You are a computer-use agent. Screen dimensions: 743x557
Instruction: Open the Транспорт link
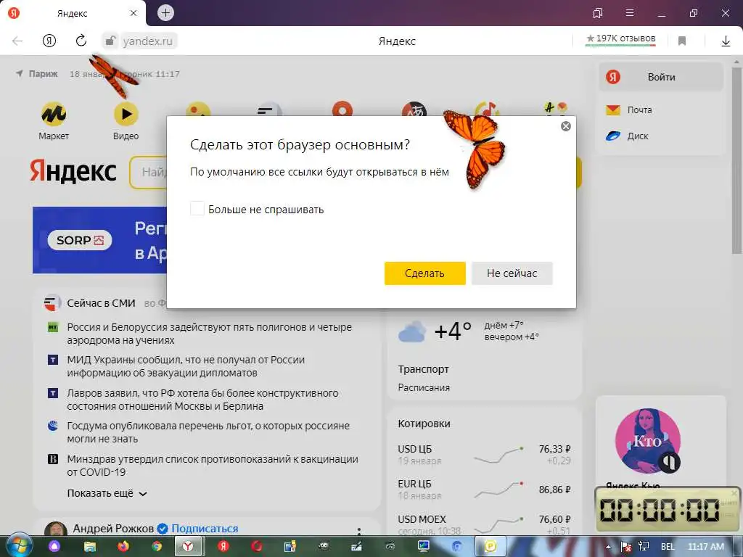[x=423, y=369]
